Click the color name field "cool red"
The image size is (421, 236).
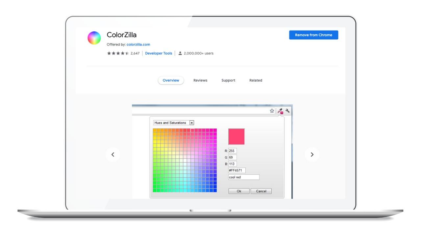pos(244,177)
